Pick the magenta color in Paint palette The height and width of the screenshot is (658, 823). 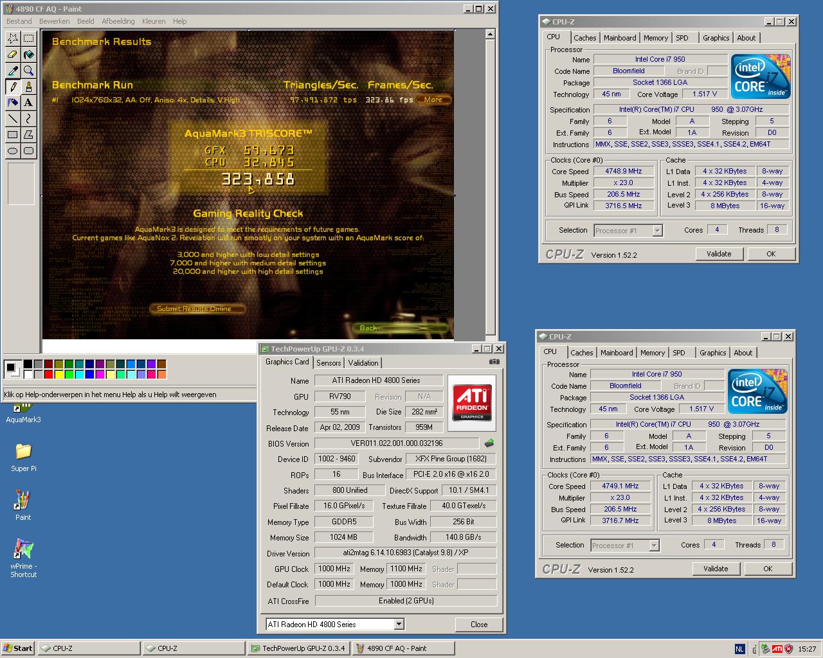(x=100, y=374)
